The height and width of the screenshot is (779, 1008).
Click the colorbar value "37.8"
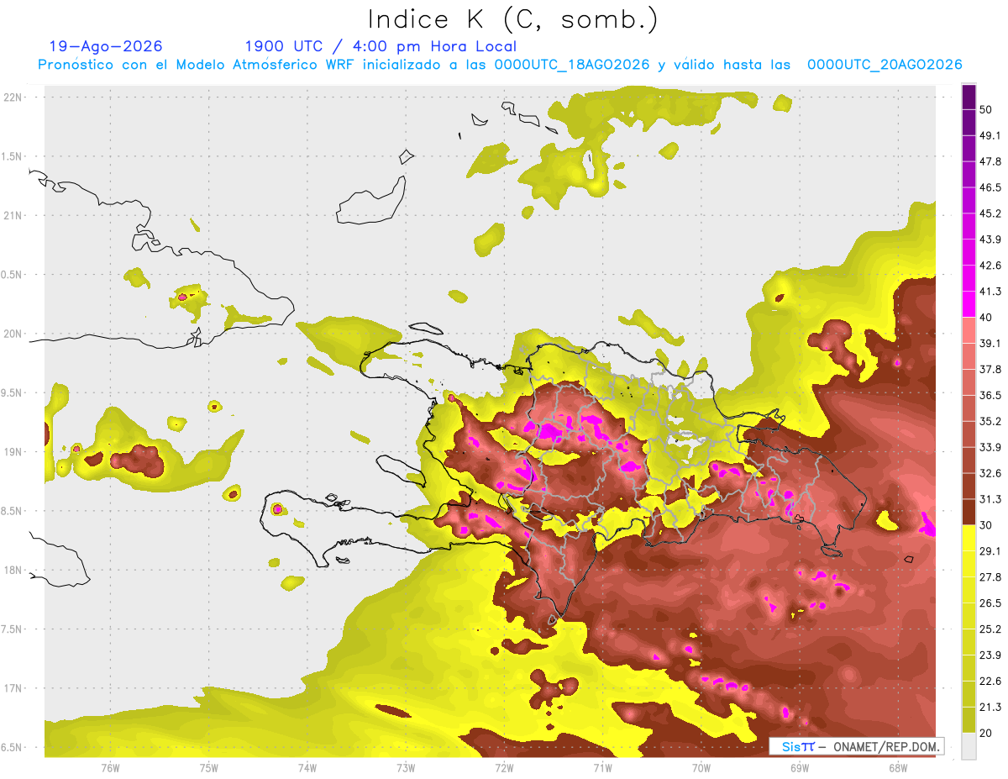(x=990, y=370)
